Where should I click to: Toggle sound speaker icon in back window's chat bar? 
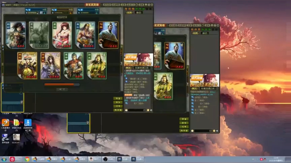217,131
